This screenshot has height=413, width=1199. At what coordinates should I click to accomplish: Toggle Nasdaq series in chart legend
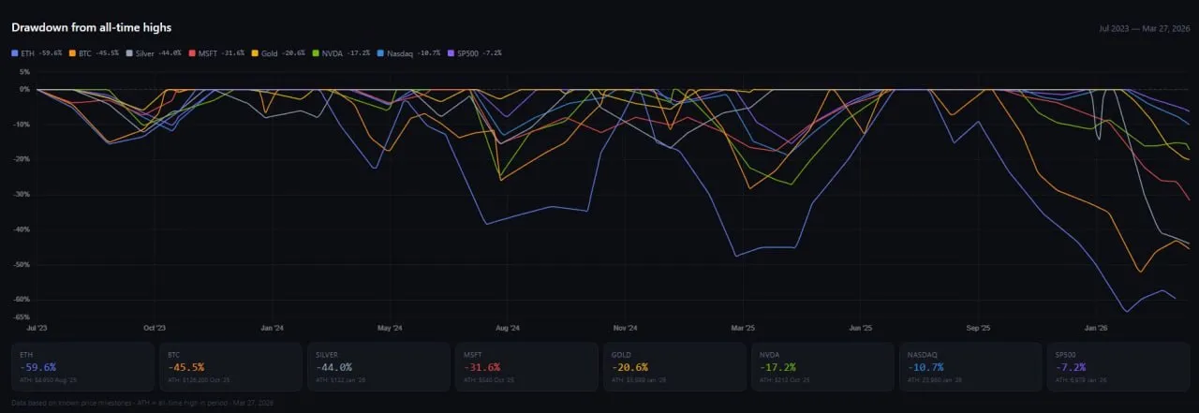[394, 53]
